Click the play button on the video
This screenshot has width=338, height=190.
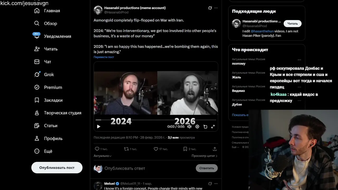click(x=99, y=127)
